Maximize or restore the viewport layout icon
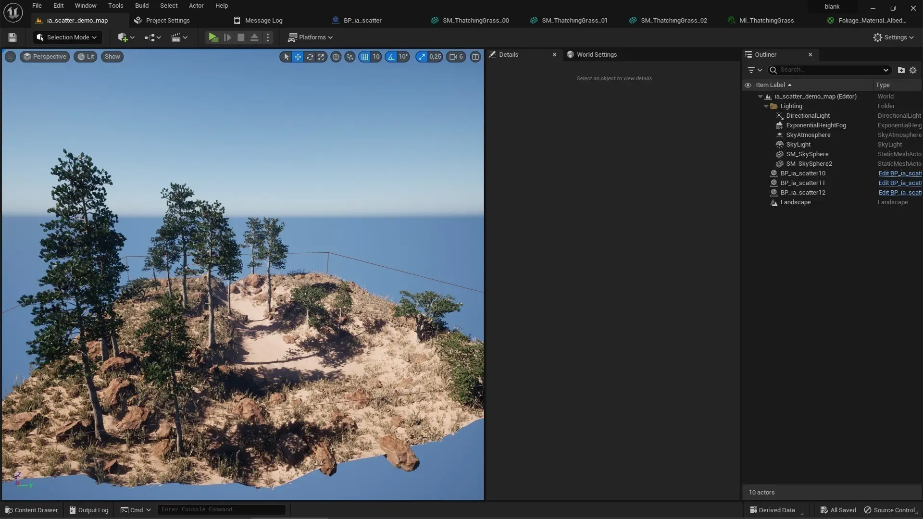The width and height of the screenshot is (923, 519). point(475,57)
